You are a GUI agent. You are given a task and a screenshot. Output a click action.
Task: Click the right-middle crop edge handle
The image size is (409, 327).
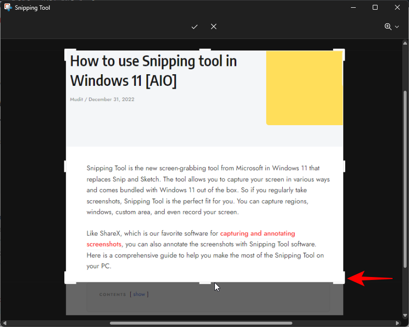click(x=344, y=166)
